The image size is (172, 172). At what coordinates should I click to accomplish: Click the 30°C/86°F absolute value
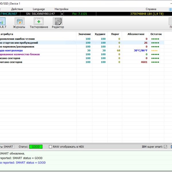tap(140, 50)
